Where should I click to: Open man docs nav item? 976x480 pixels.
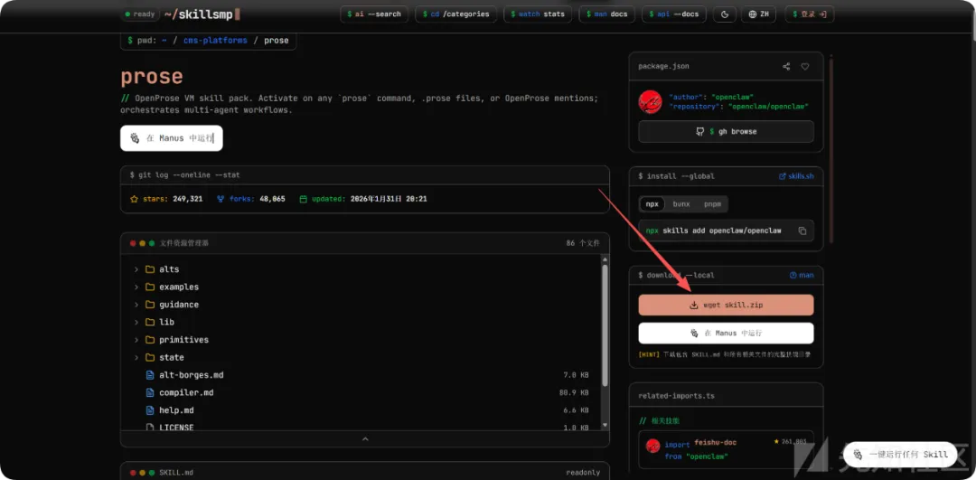(606, 14)
